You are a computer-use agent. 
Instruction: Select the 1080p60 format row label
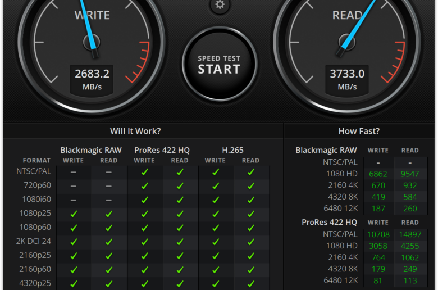pyautogui.click(x=35, y=227)
